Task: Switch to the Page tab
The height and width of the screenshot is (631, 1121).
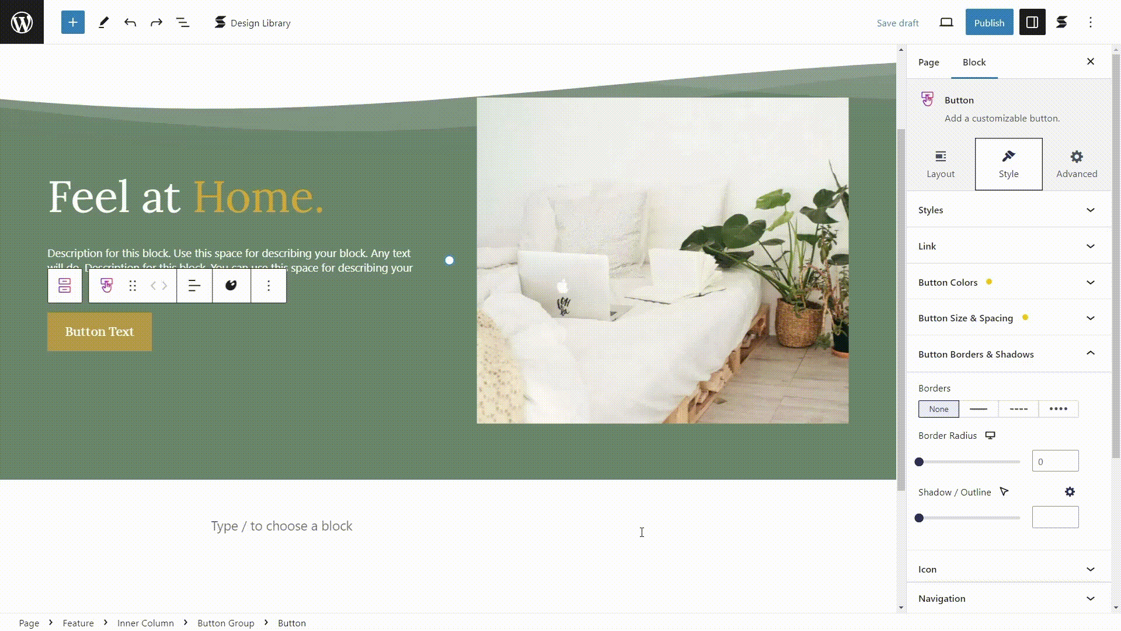Action: [x=929, y=61]
